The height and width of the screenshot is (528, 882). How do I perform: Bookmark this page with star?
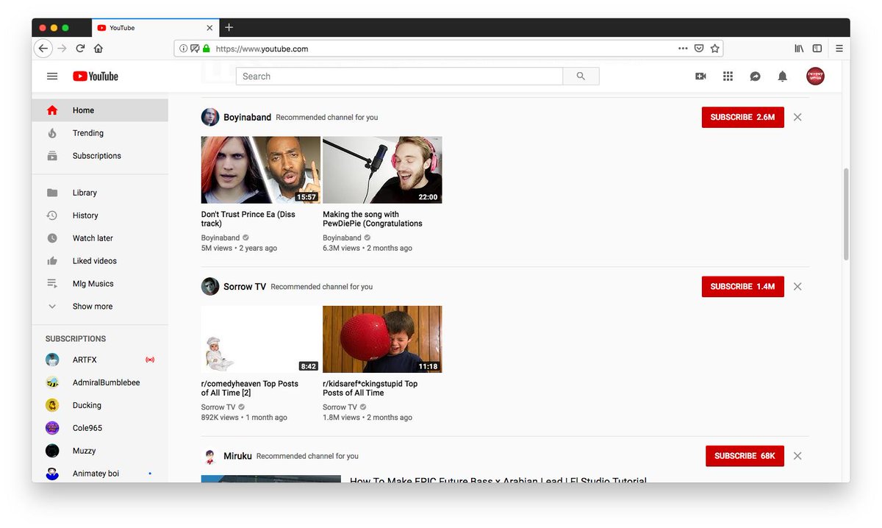714,49
